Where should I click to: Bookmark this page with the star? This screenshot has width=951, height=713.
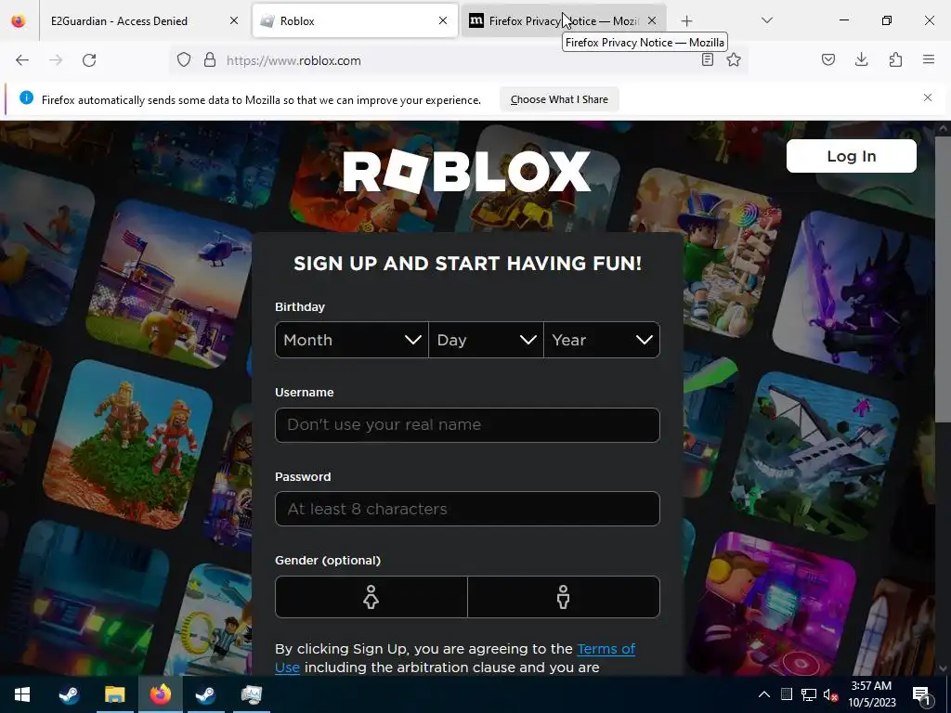click(x=734, y=60)
